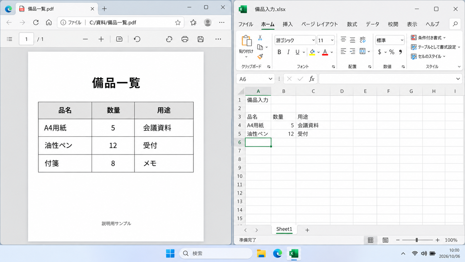Switch to page layout view in status bar
The height and width of the screenshot is (262, 465).
tap(385, 240)
